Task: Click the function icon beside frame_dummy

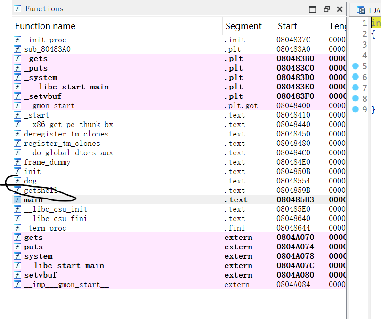Action: click(18, 162)
